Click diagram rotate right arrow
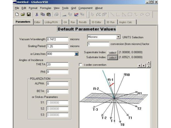The image size is (171, 128). (x=144, y=66)
